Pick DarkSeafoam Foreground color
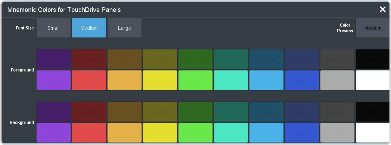The image size is (391, 145). (231, 59)
